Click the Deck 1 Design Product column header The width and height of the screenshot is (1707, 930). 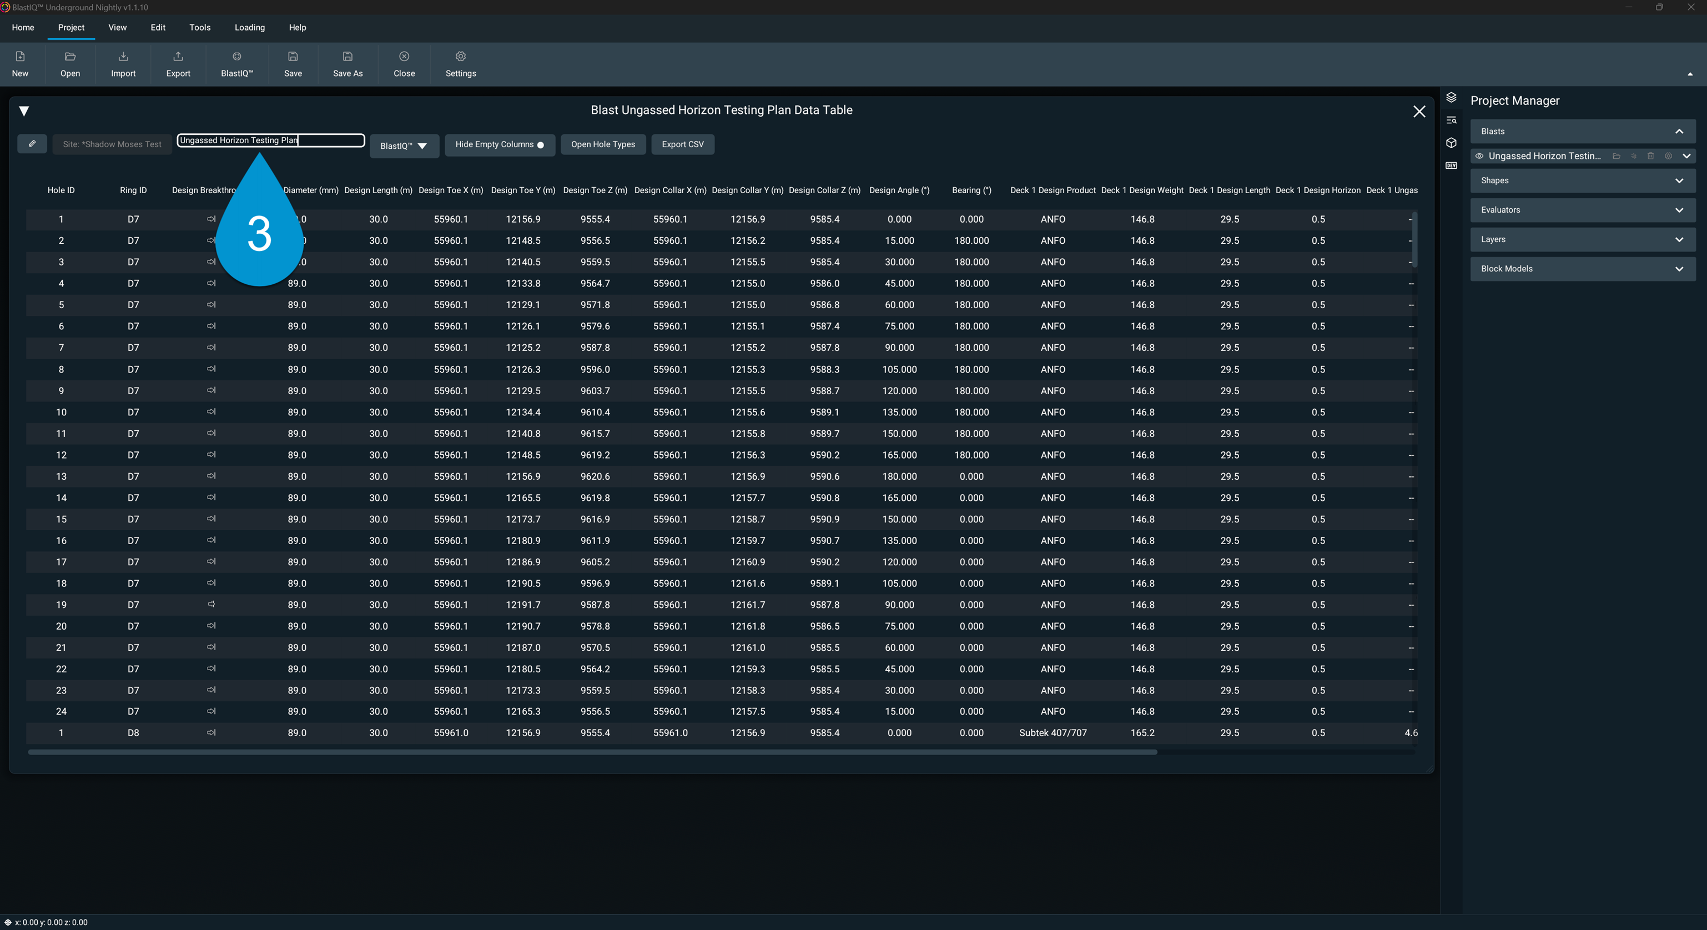tap(1053, 190)
